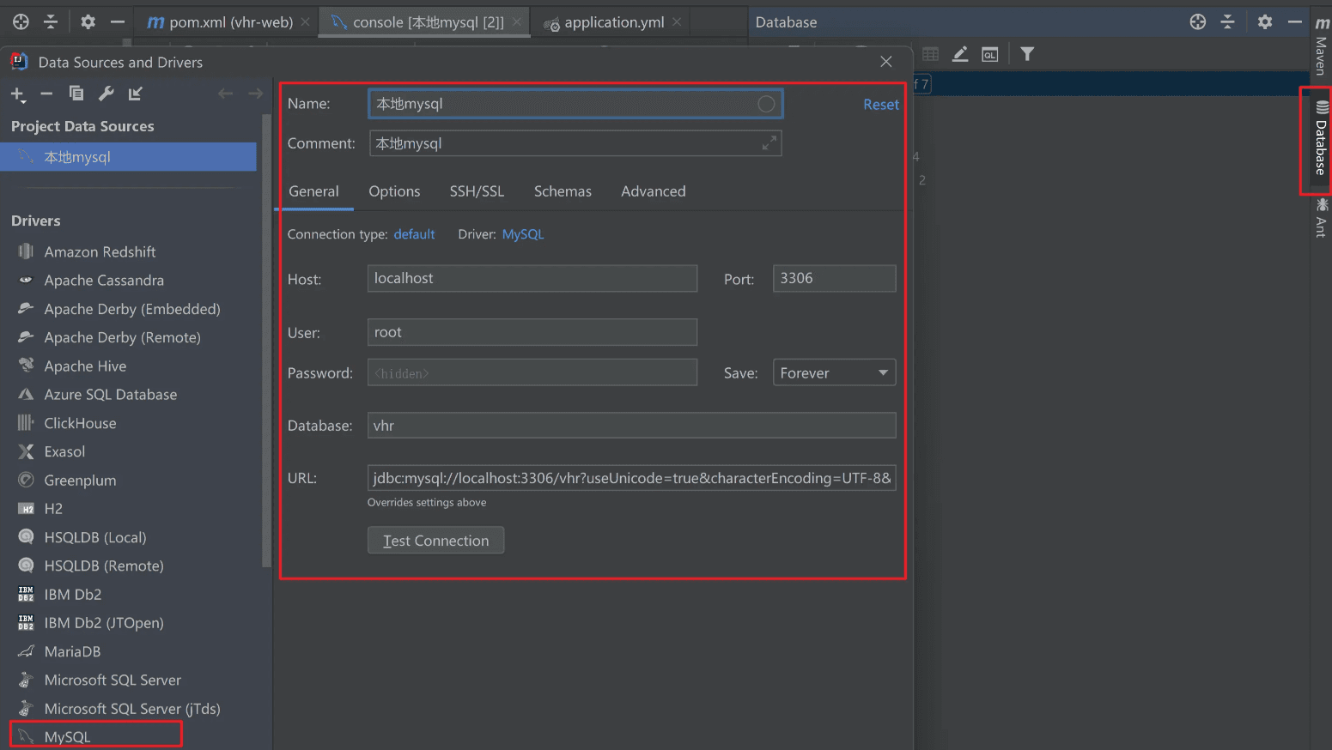Open Ant tool window on right strip
The image size is (1332, 750).
tap(1322, 217)
